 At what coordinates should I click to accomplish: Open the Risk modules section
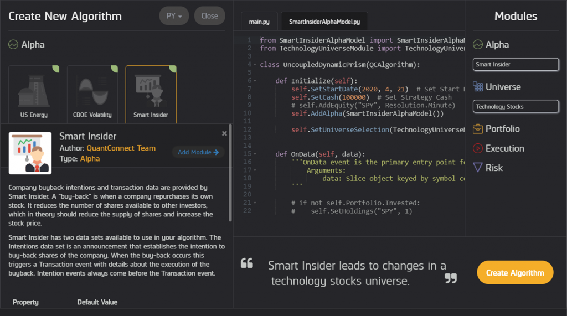pyautogui.click(x=494, y=168)
